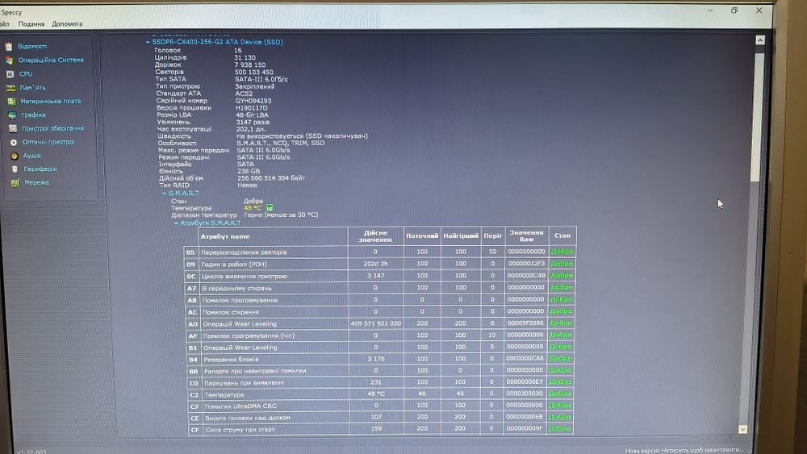Viewport: 807px width, 454px height.
Task: Select the Рапорти про невиправні помилки row
Action: click(380, 371)
